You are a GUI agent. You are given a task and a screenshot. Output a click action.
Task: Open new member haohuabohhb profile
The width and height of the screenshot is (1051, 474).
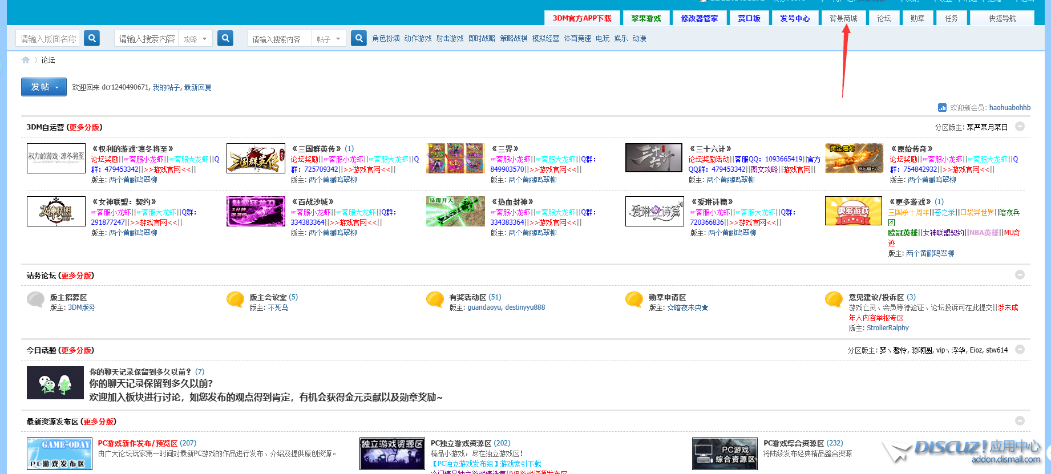[1010, 107]
